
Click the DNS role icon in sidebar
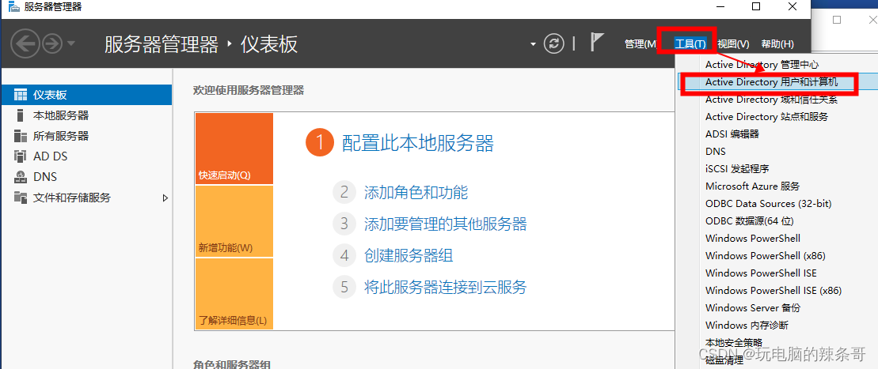click(21, 177)
